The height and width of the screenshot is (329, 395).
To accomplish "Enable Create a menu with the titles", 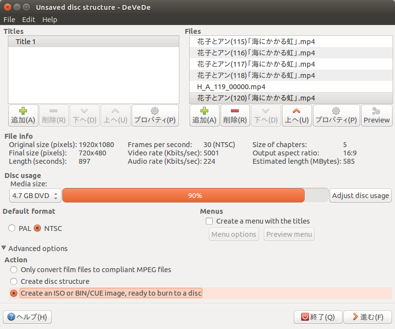I will click(209, 221).
